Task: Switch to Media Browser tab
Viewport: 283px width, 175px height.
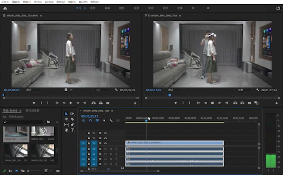Action: [32, 111]
